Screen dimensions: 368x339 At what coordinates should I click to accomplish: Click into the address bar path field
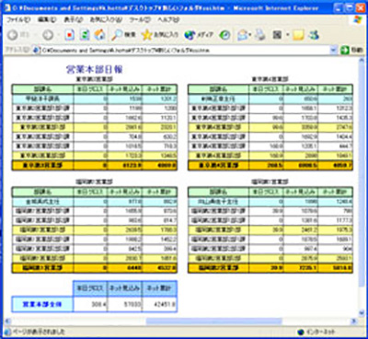(x=184, y=50)
